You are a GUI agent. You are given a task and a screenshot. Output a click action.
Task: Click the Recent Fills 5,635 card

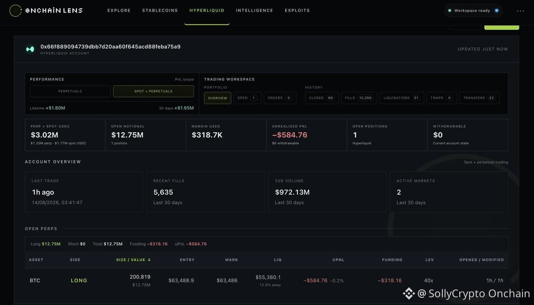(206, 192)
